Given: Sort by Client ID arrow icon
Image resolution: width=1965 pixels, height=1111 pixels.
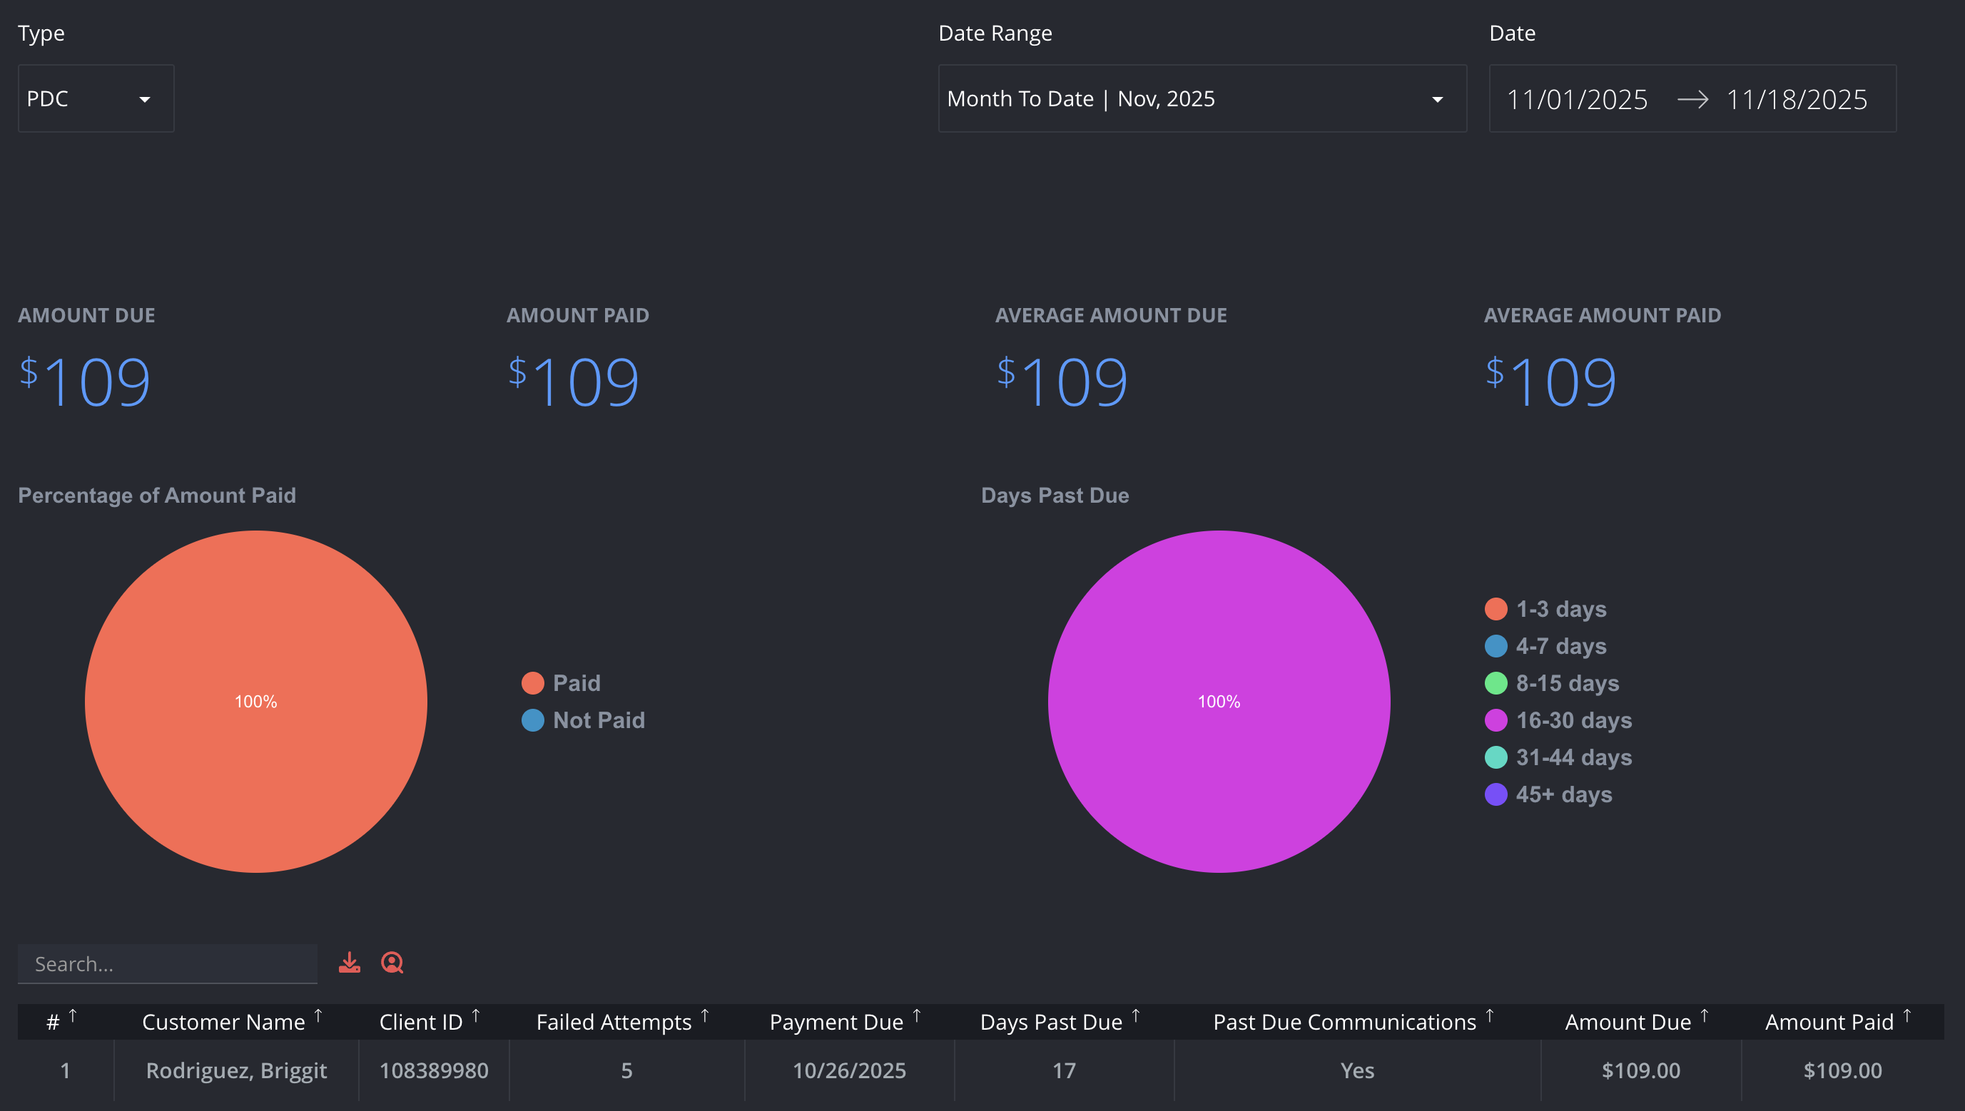Looking at the screenshot, I should click(x=476, y=1016).
